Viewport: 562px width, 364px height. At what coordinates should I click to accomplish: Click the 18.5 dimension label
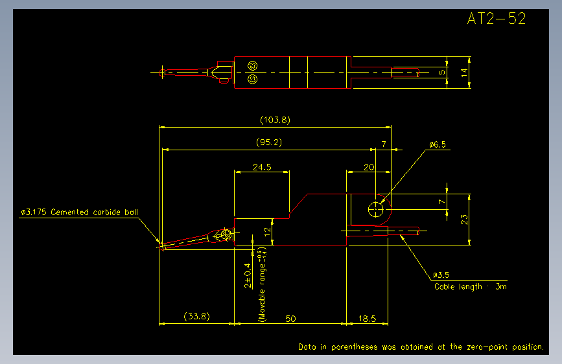pyautogui.click(x=367, y=319)
